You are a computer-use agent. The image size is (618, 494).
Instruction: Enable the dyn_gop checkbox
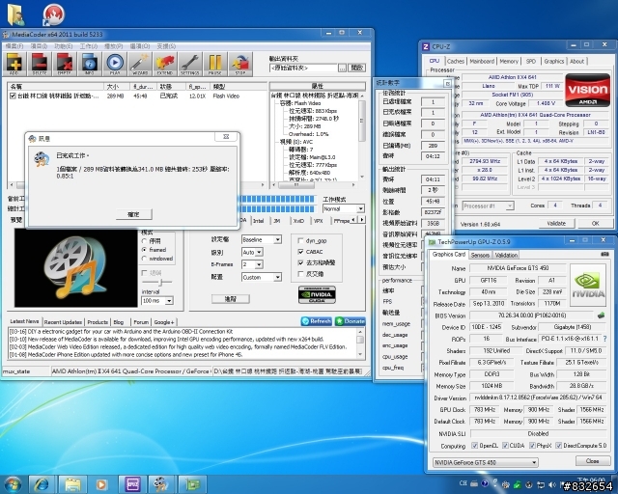click(x=299, y=239)
